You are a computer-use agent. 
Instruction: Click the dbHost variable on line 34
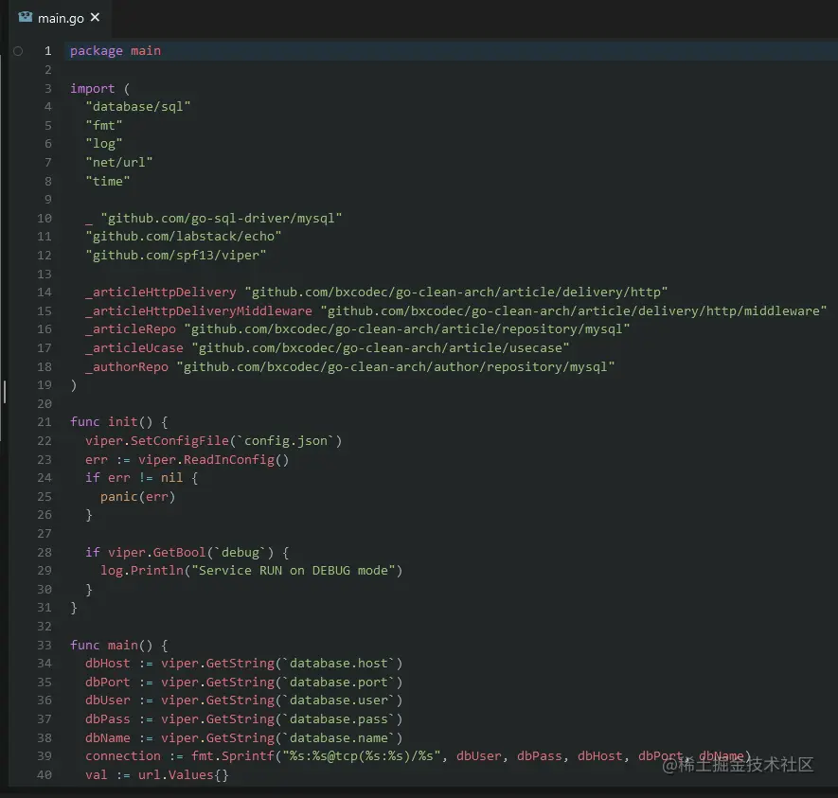(107, 664)
